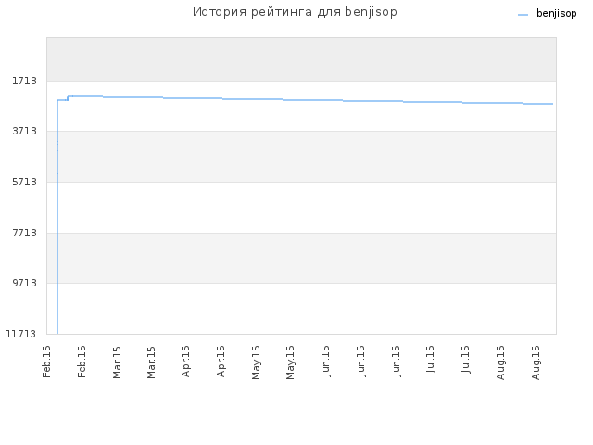Click the first Mar.15 x-axis label

(x=117, y=362)
